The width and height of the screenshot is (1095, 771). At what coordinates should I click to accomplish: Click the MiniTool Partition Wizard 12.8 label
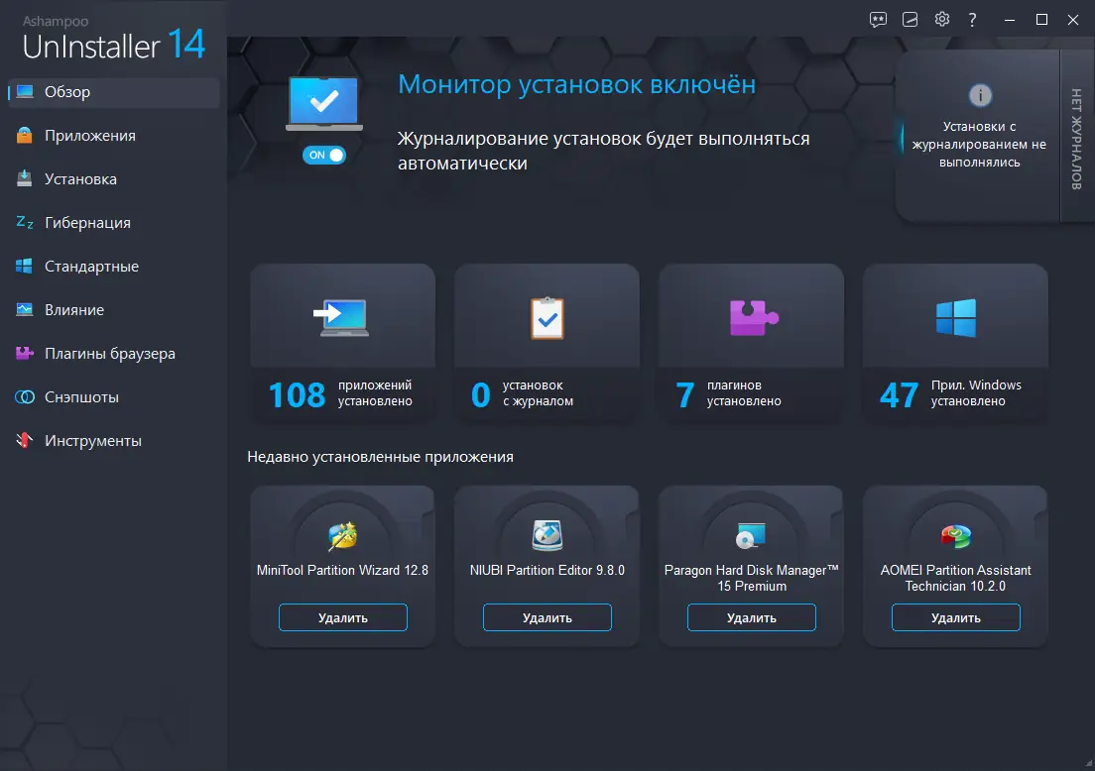[342, 570]
